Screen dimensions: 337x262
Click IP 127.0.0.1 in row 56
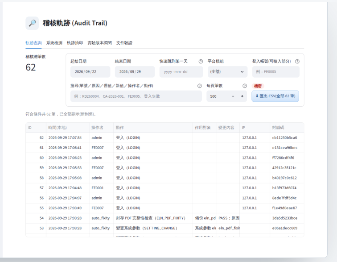pyautogui.click(x=249, y=198)
